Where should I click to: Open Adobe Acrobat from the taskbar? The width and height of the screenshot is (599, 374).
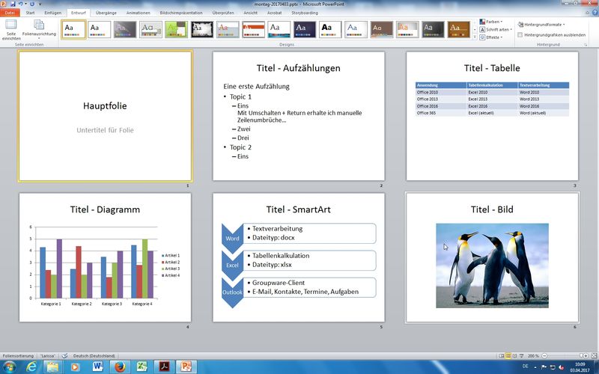click(164, 367)
